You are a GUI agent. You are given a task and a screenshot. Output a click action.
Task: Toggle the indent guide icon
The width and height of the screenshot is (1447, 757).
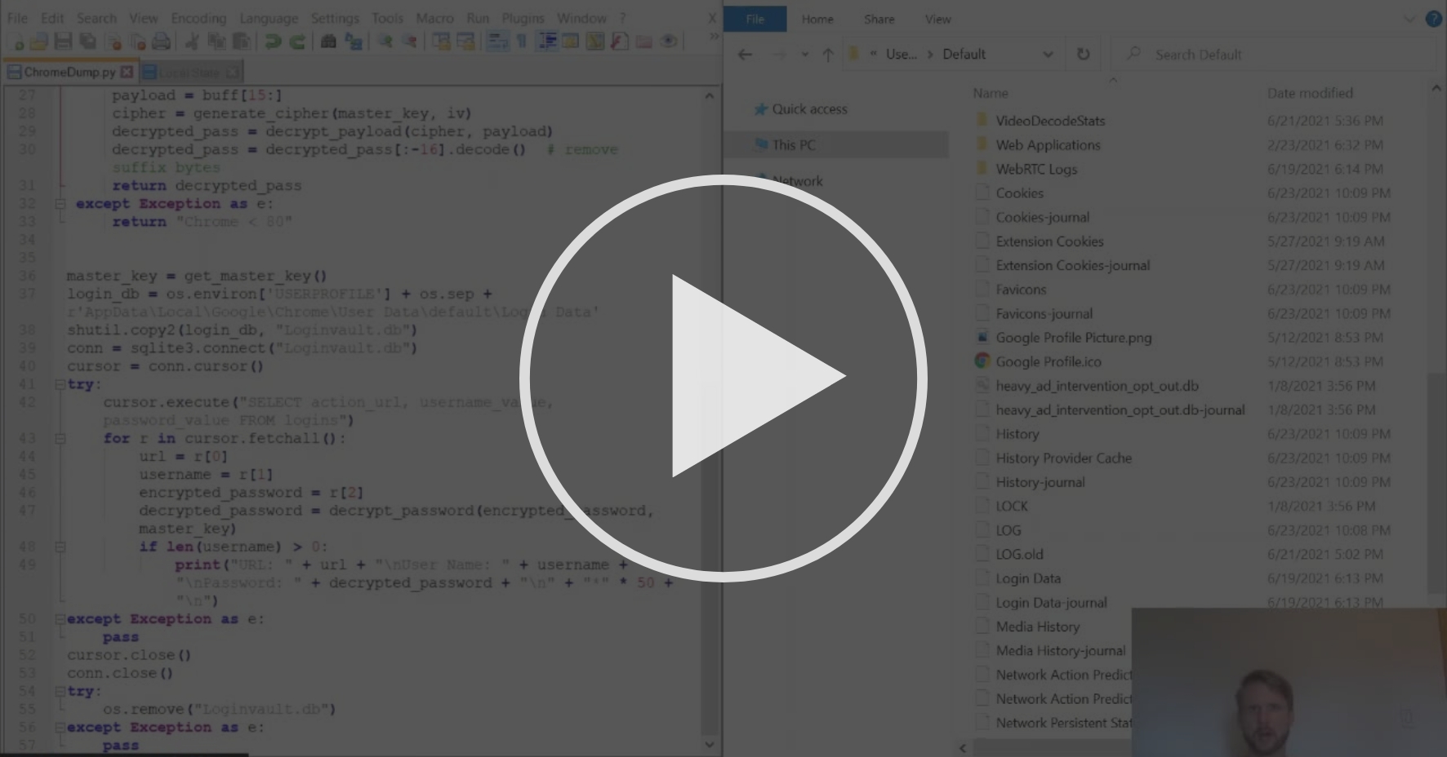[x=547, y=41]
